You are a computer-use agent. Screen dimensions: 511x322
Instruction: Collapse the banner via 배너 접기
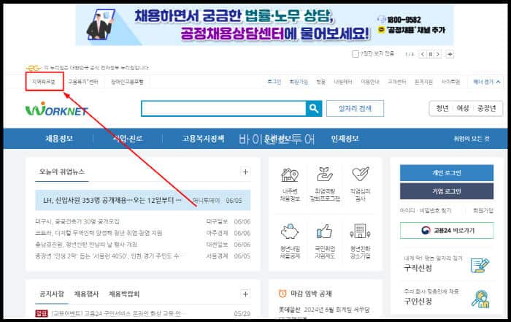487,82
